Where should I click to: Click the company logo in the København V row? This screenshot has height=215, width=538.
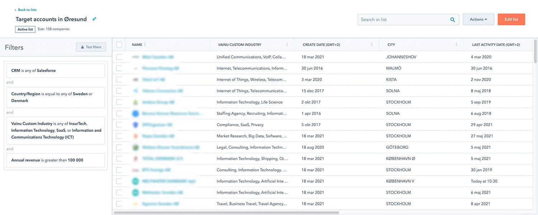click(136, 181)
